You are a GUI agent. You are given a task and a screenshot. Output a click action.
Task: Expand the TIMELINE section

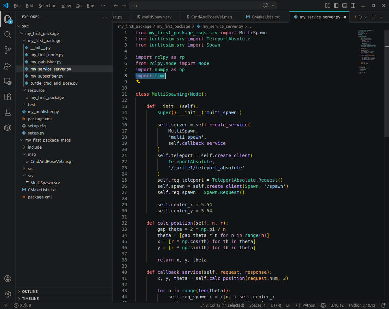(64, 299)
